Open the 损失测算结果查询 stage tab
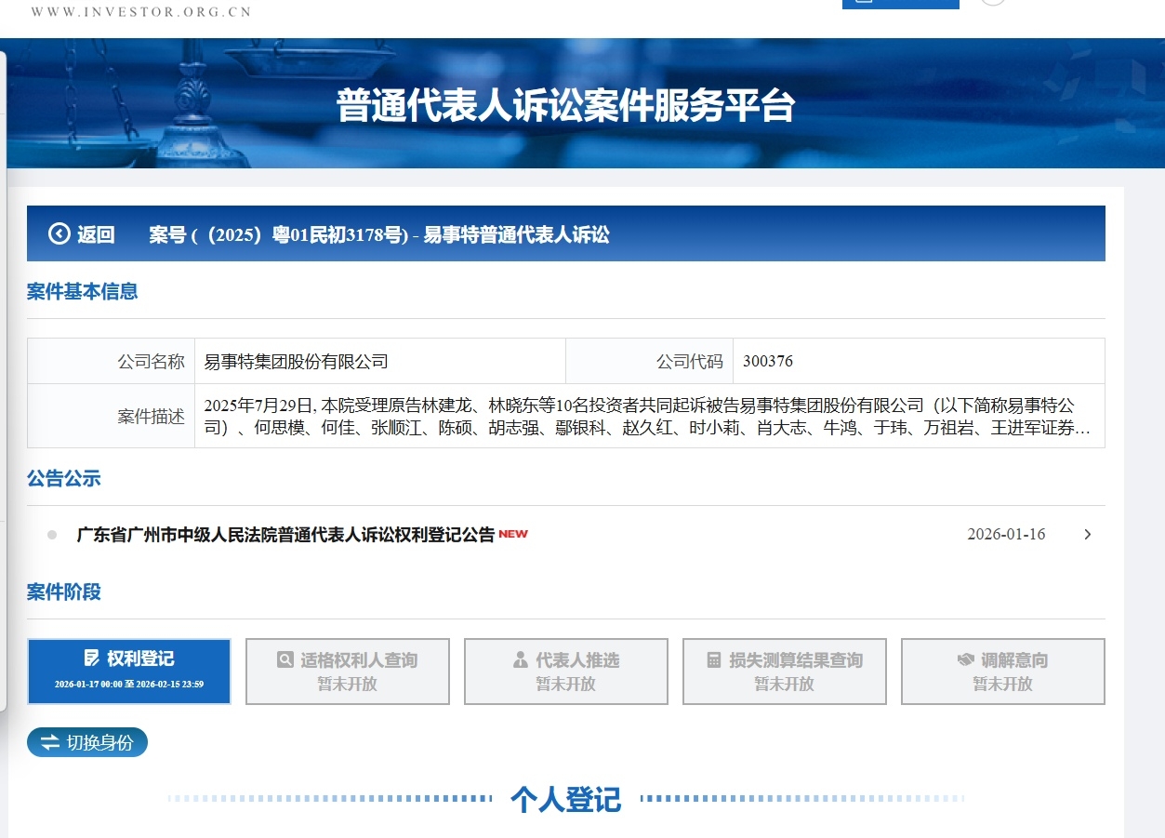 pyautogui.click(x=785, y=672)
